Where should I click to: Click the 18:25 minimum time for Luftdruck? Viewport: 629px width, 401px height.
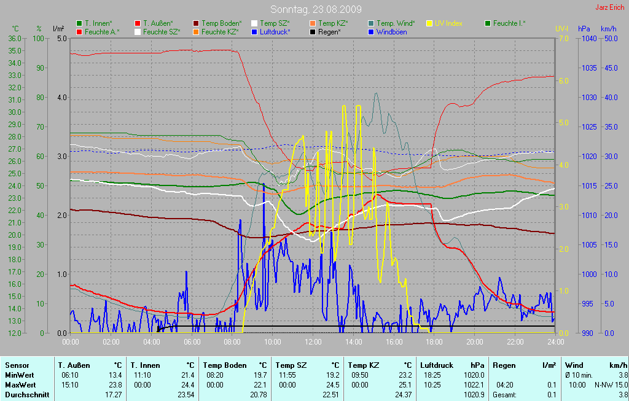(x=432, y=375)
